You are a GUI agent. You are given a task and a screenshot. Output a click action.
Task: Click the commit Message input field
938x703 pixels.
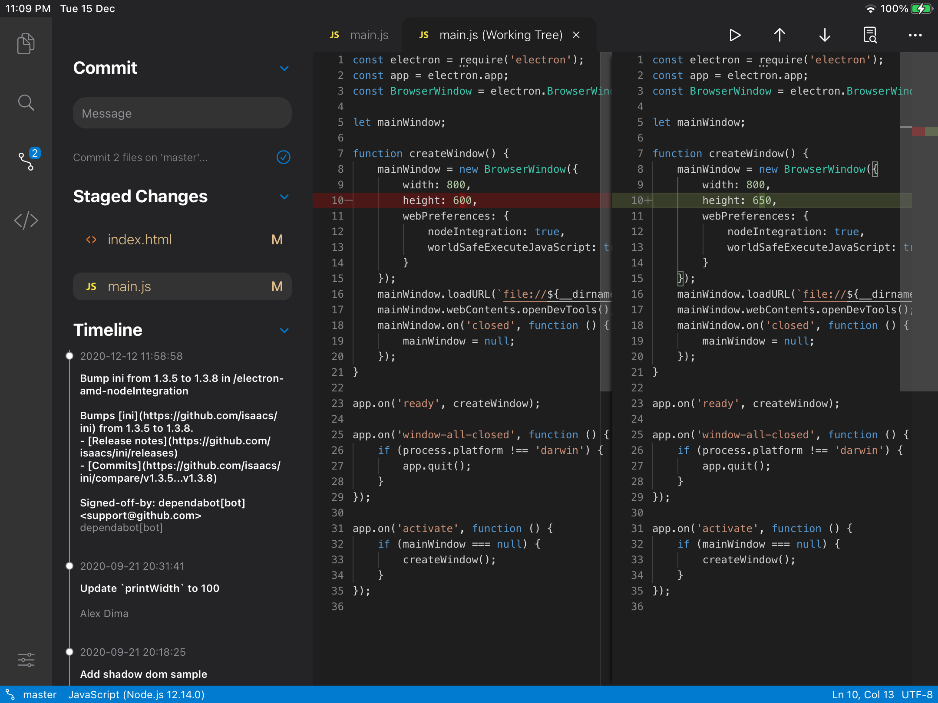click(x=182, y=113)
